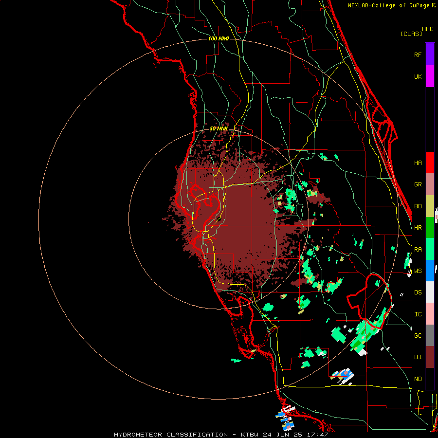Click the HR dark green legend swatch
The image size is (438, 438).
click(x=430, y=228)
